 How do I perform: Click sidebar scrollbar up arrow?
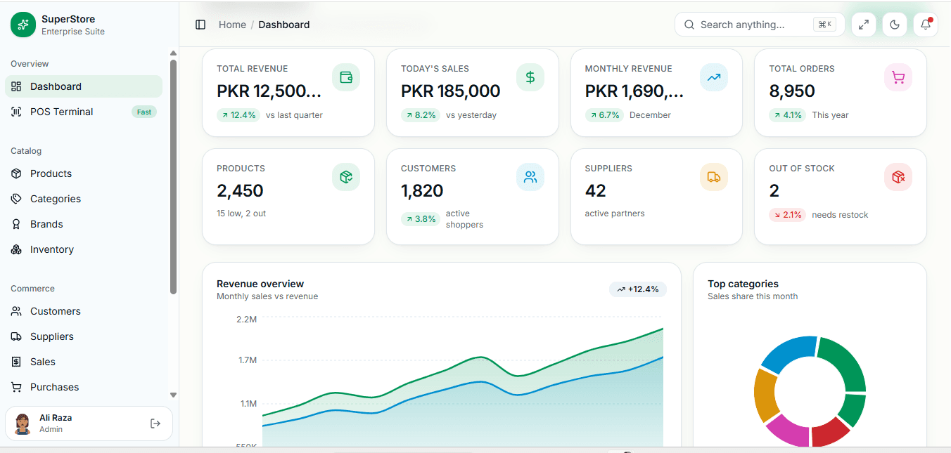click(x=173, y=53)
